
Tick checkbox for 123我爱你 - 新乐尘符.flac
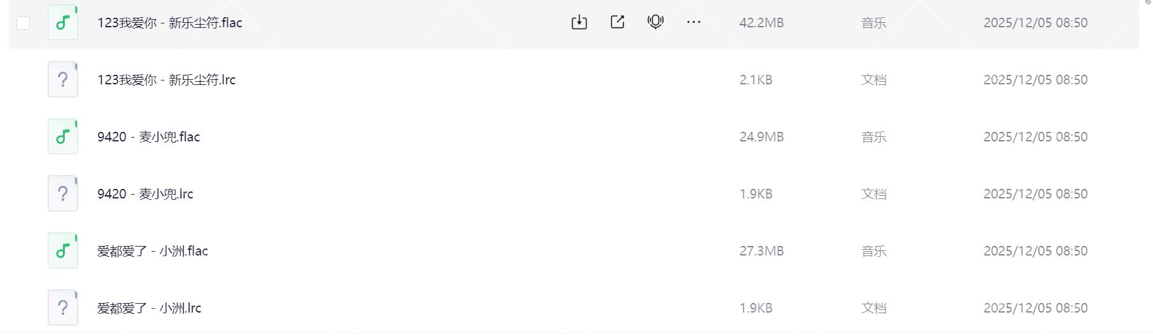click(x=24, y=23)
